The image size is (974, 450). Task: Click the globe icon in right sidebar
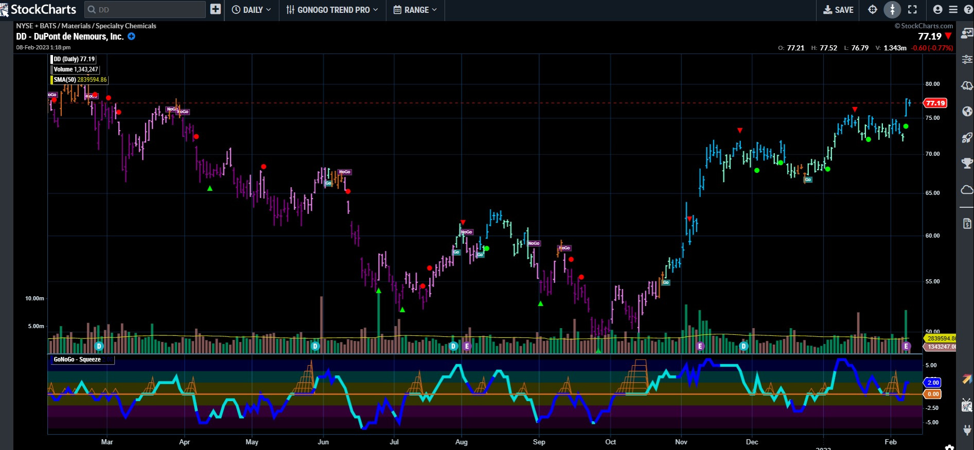[967, 112]
